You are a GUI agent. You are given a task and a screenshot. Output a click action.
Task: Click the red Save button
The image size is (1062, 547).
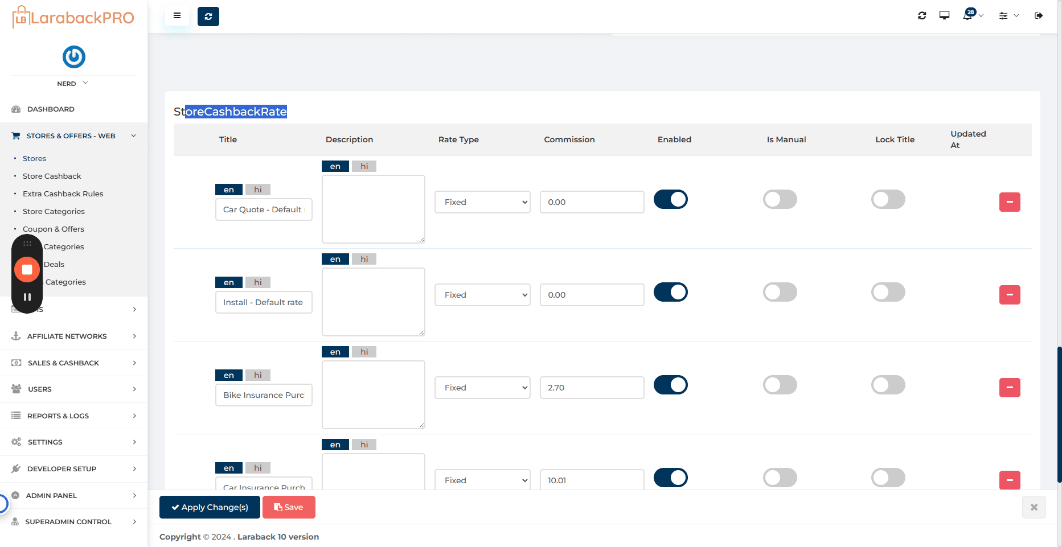tap(289, 507)
